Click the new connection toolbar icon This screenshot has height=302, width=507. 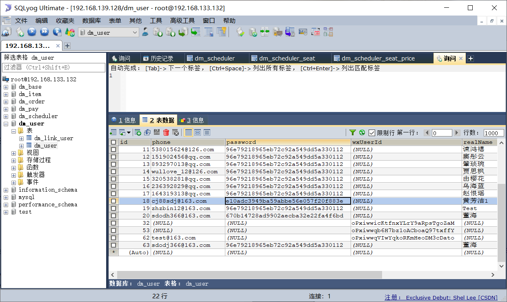(x=6, y=32)
